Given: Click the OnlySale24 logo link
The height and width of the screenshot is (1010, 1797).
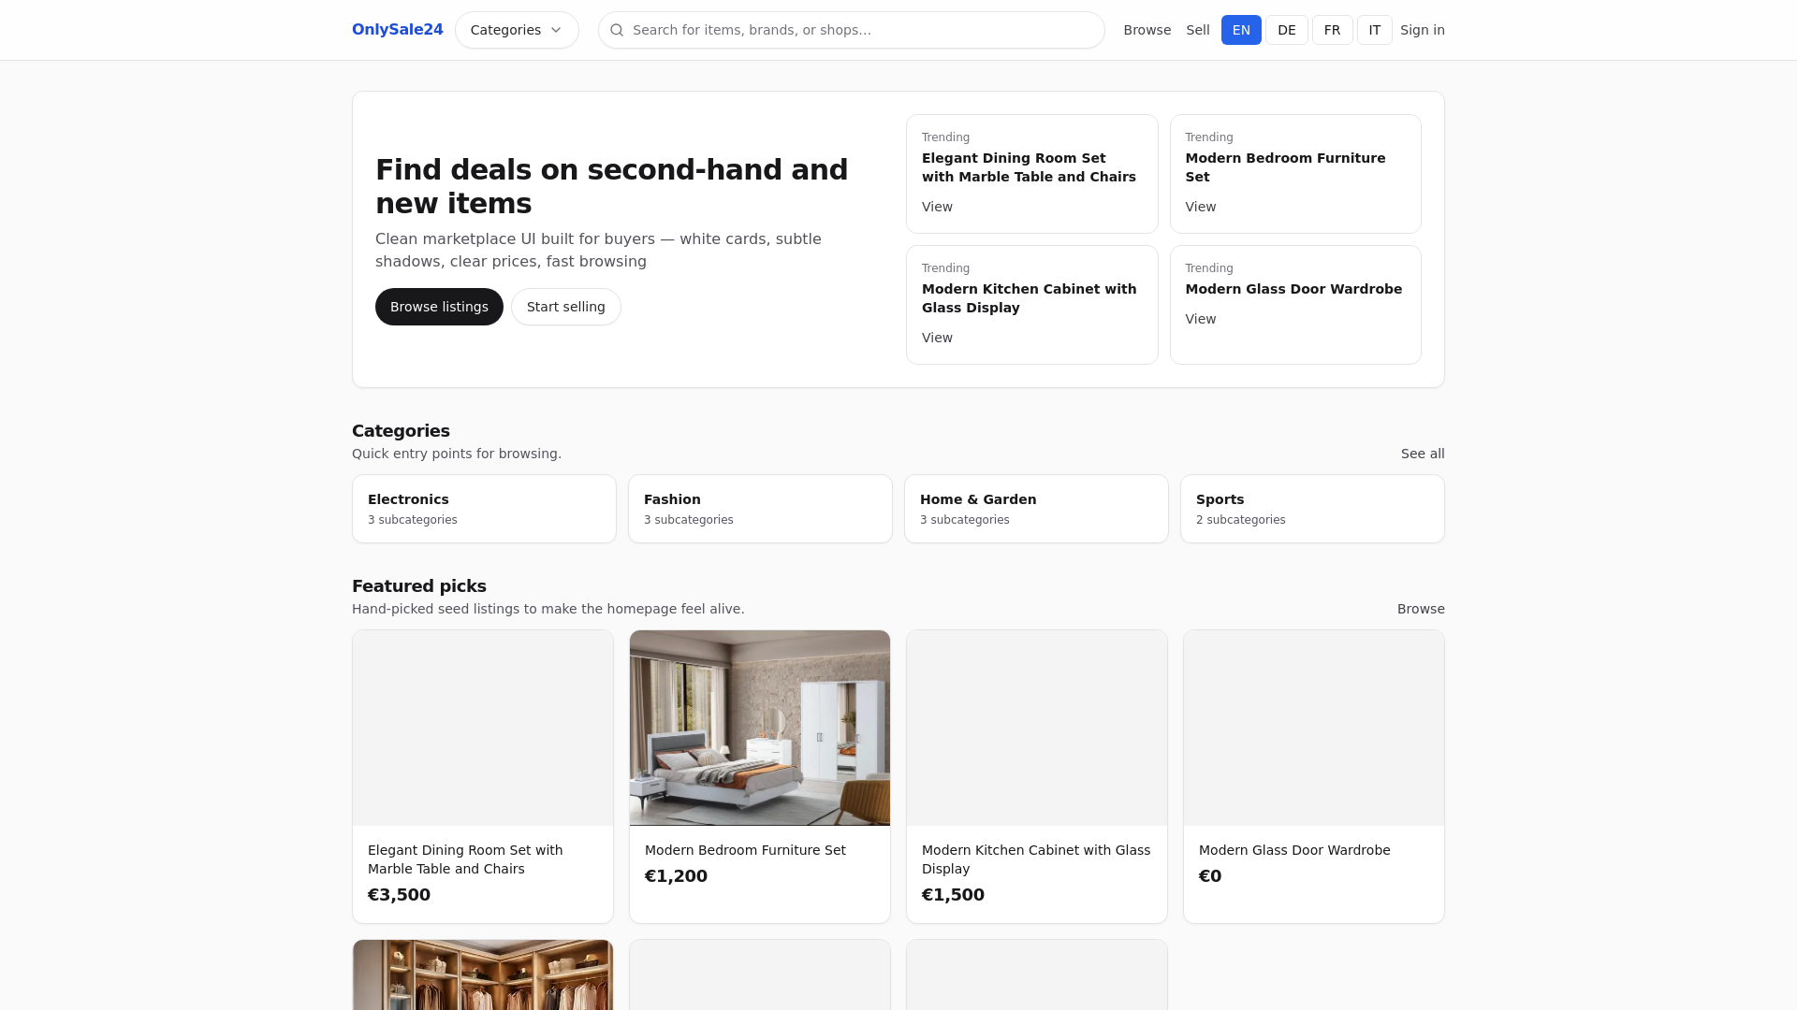Looking at the screenshot, I should tap(397, 30).
